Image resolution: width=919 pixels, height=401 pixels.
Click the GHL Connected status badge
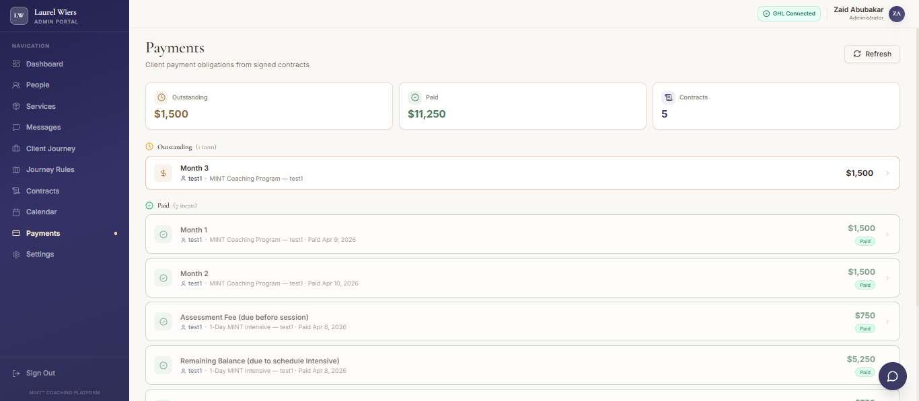(x=790, y=13)
